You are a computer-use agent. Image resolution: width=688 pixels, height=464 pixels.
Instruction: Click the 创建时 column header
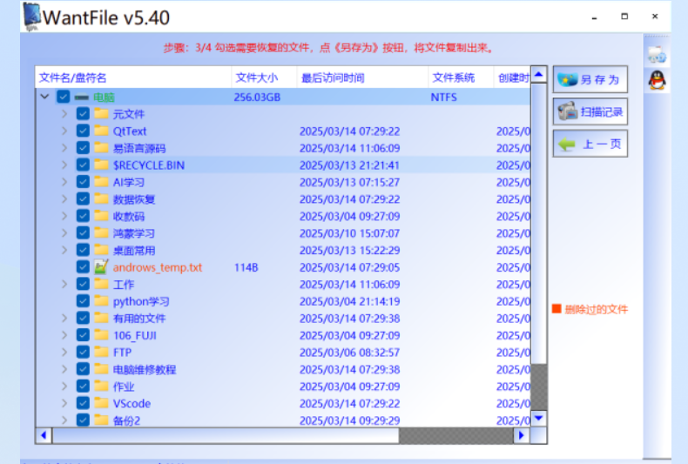[512, 77]
